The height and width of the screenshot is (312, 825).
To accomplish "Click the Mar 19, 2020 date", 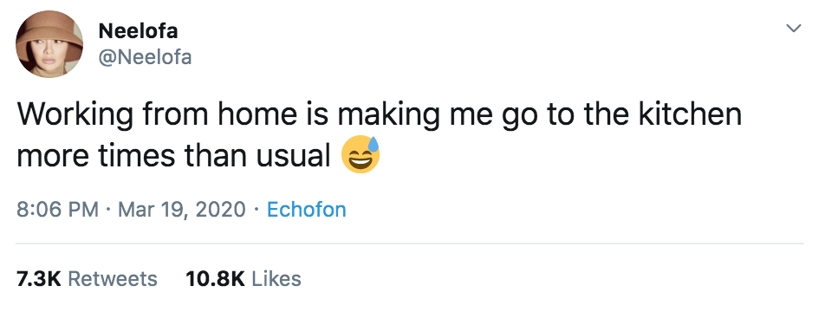I will pos(181,210).
